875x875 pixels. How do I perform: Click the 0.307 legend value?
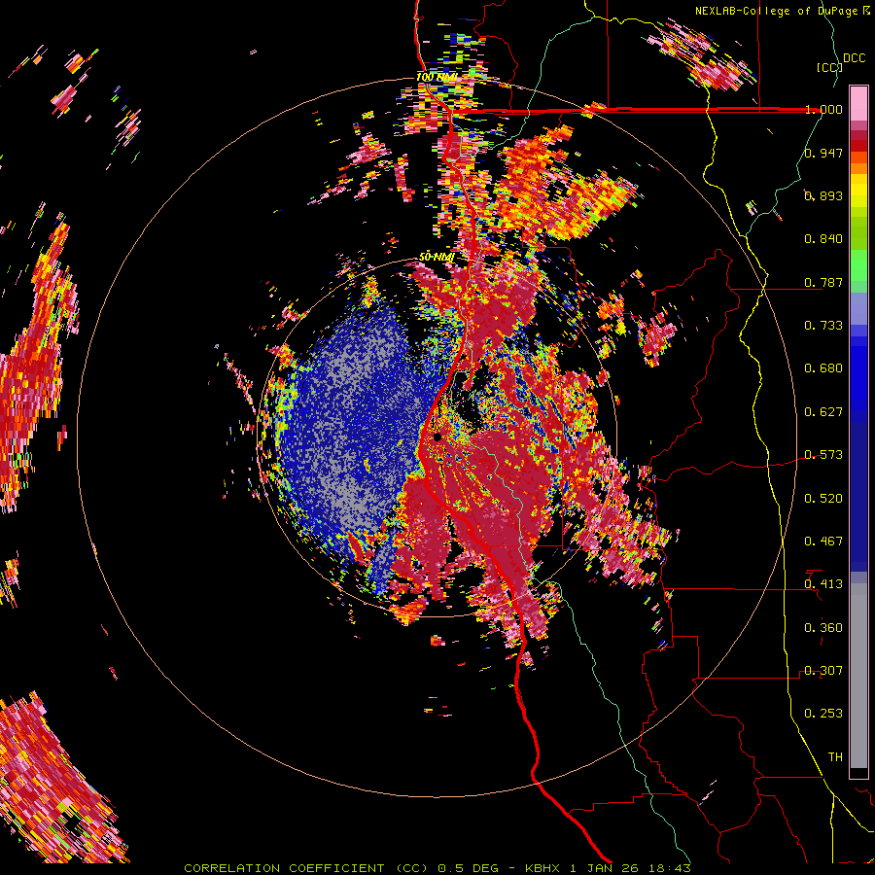tap(823, 671)
